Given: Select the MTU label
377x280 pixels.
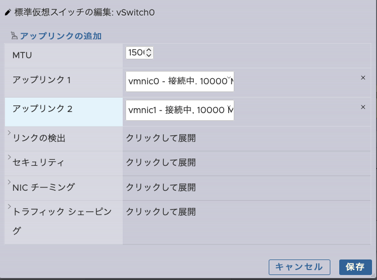Looking at the screenshot, I should coord(22,55).
